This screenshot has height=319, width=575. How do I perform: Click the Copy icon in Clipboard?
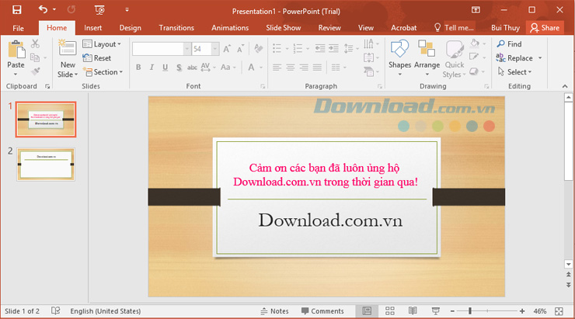[x=35, y=58]
